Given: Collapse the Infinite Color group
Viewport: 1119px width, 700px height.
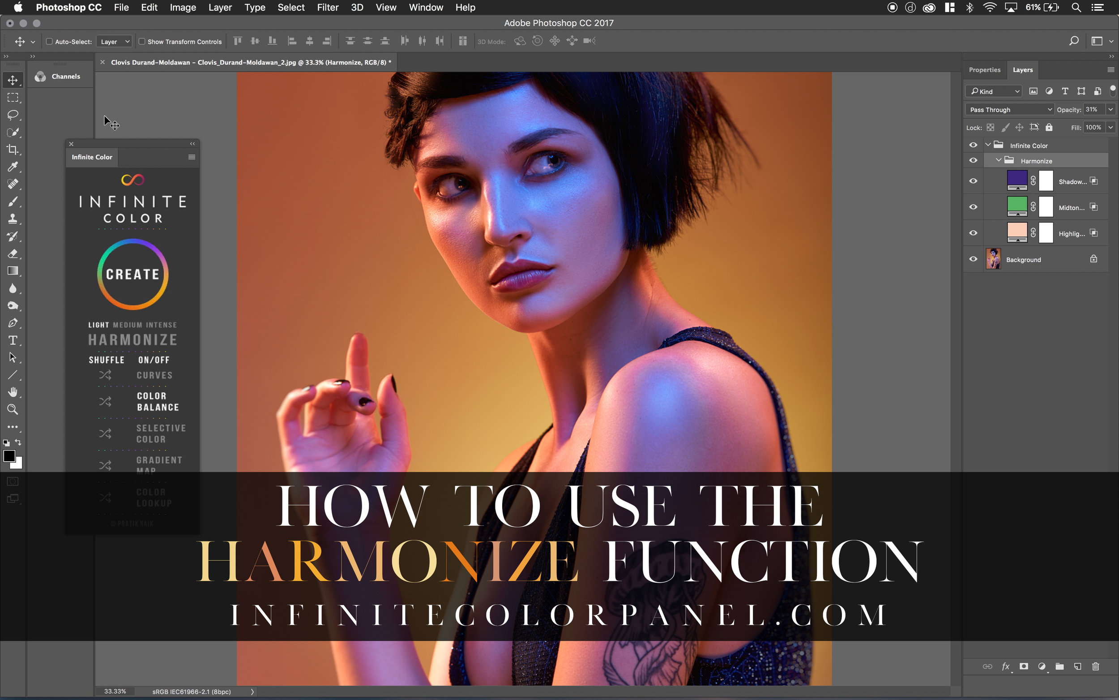Looking at the screenshot, I should click(x=988, y=145).
